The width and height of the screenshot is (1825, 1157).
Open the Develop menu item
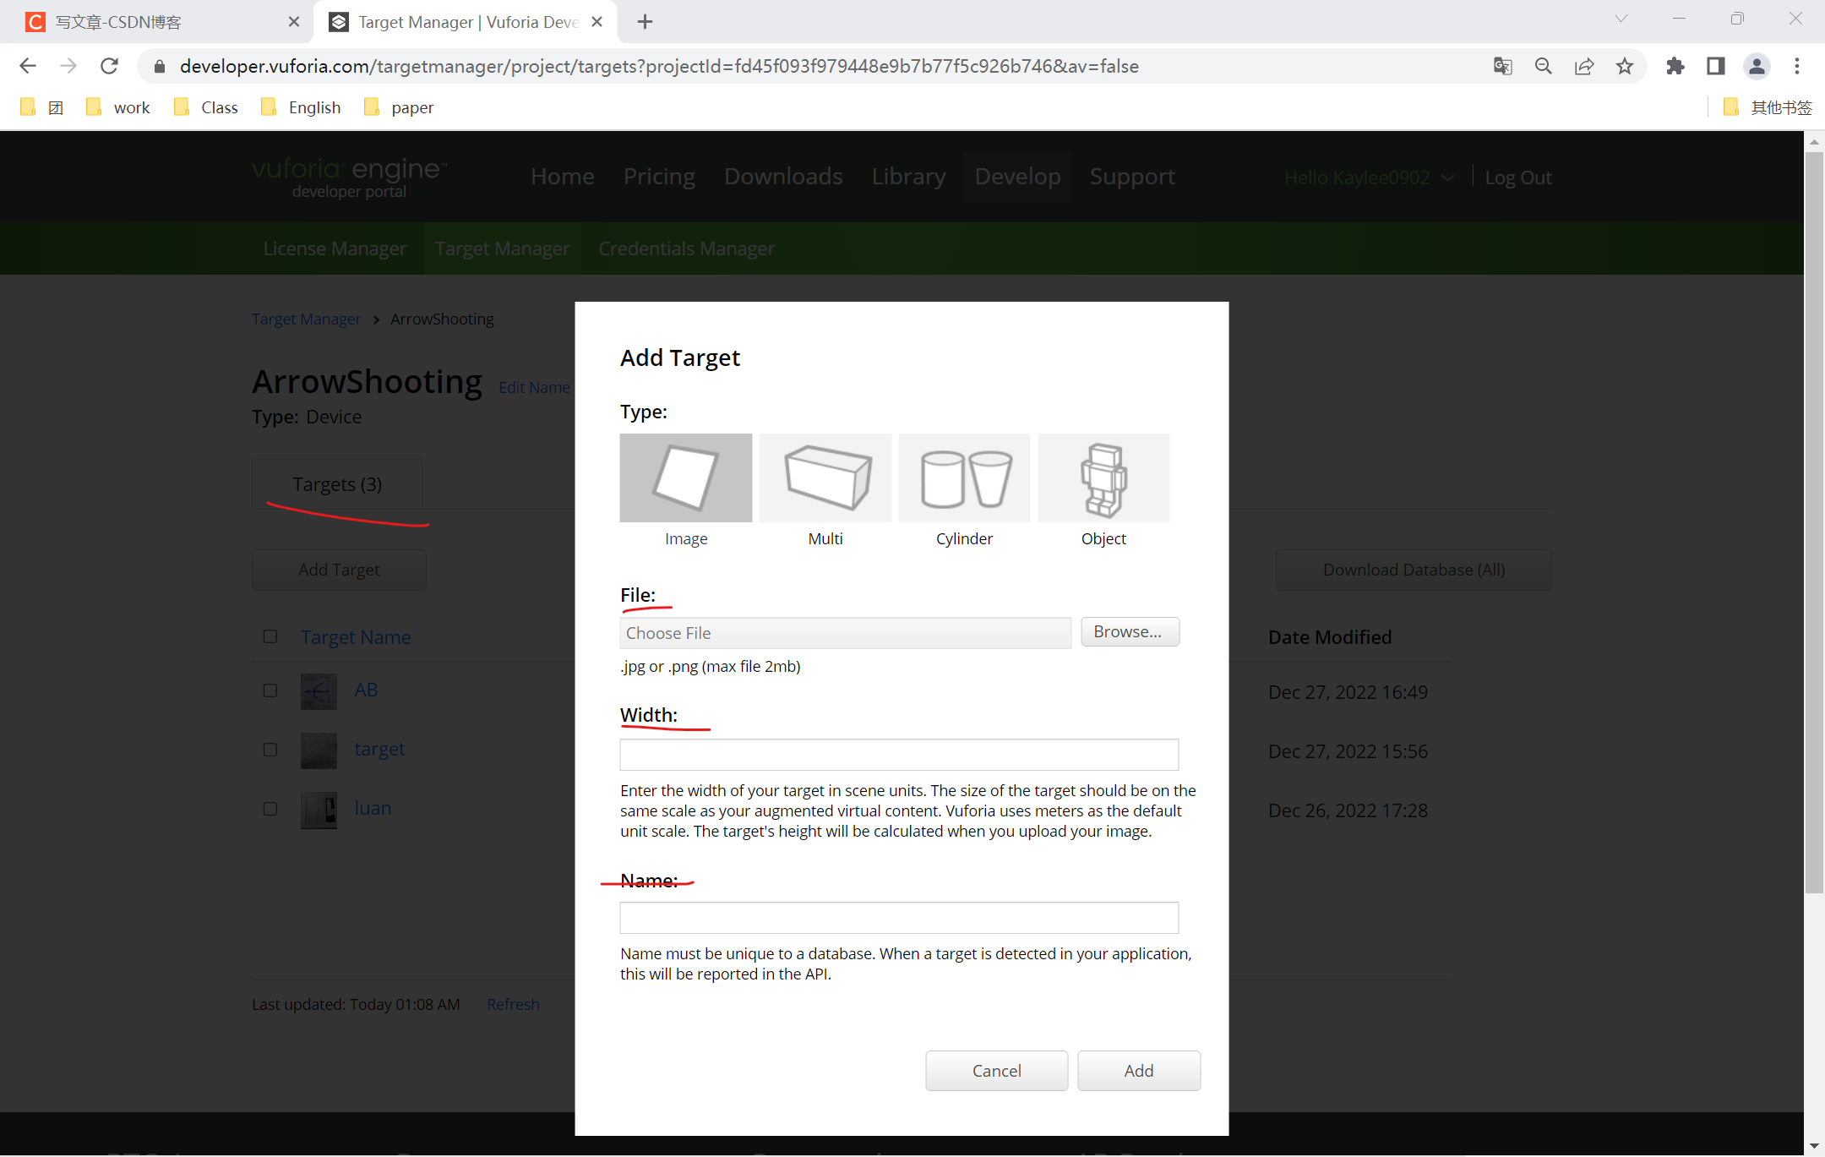[x=1017, y=176]
